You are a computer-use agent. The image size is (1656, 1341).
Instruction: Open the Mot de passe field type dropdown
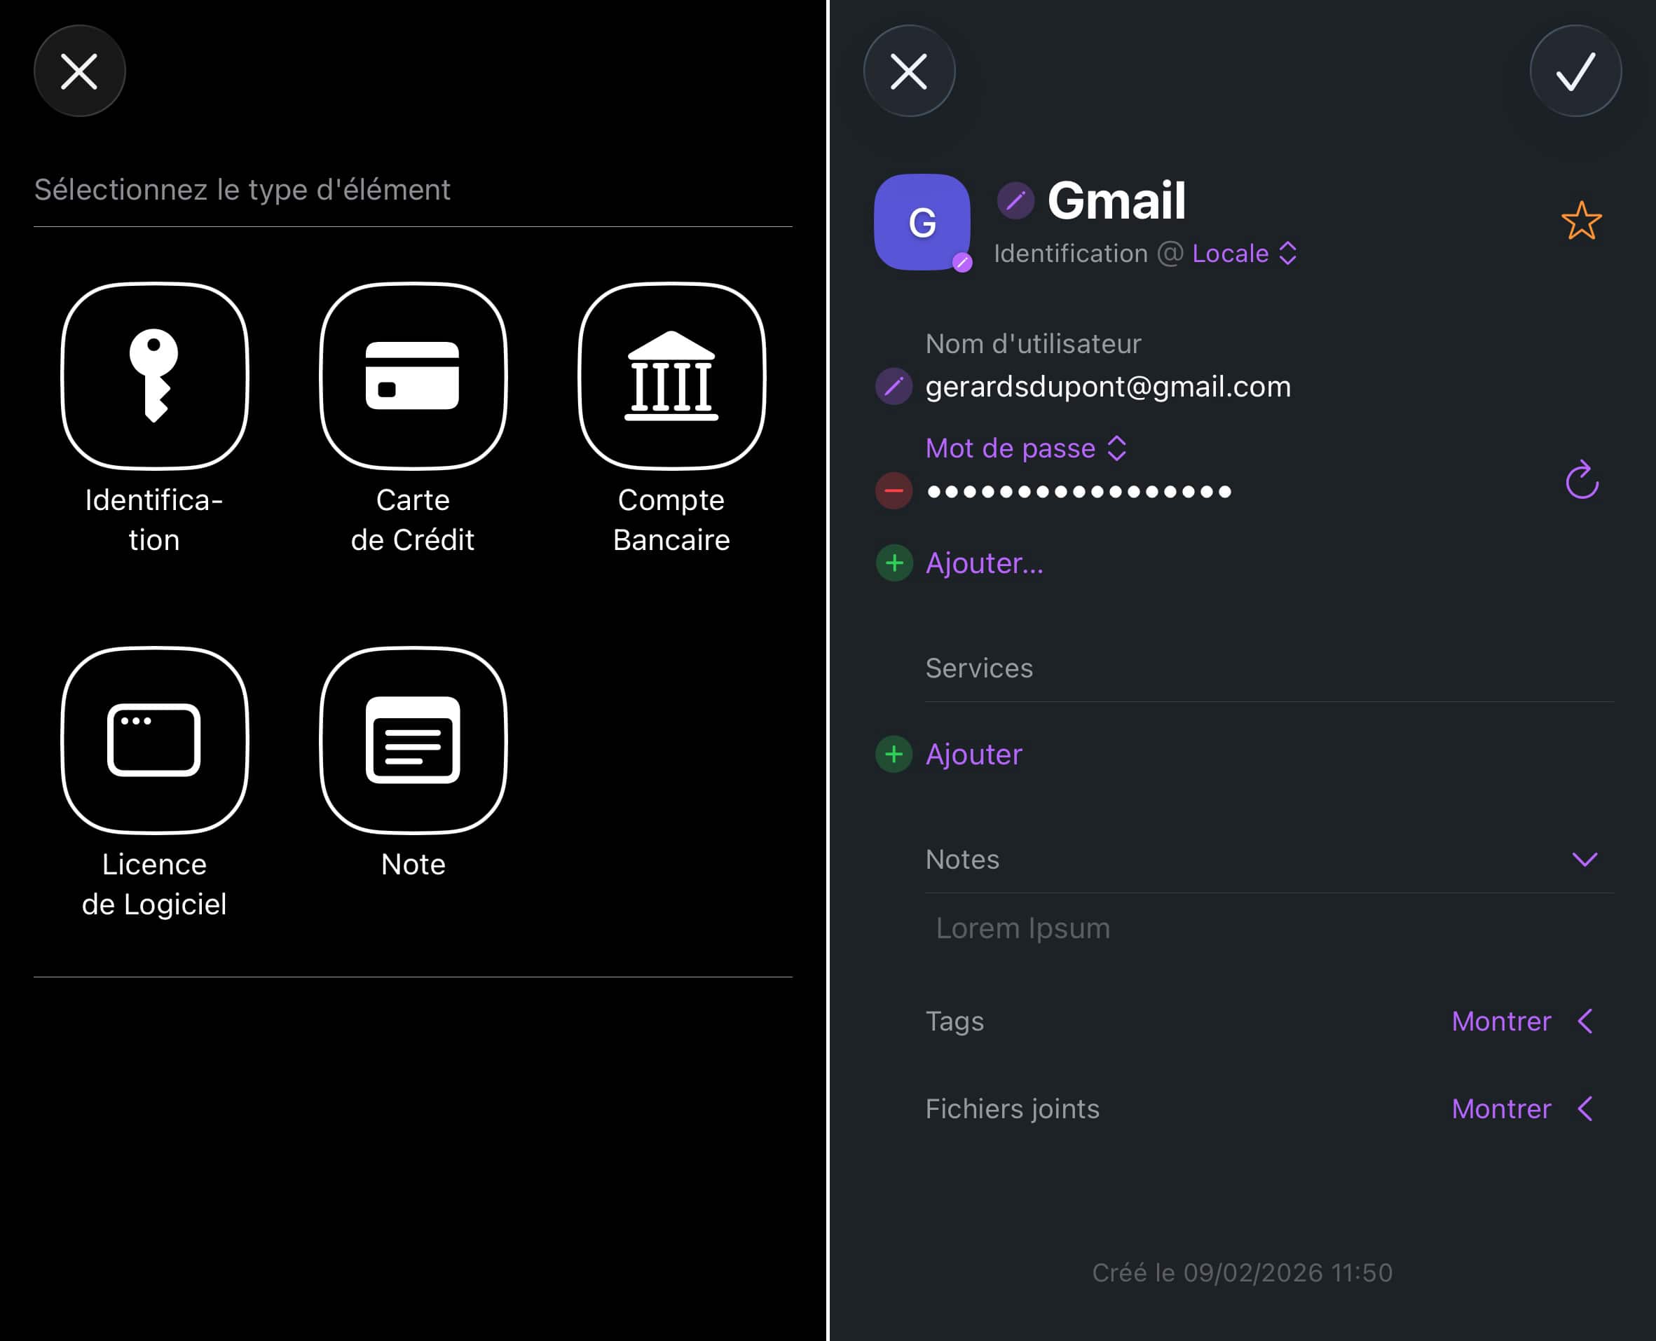[1025, 448]
